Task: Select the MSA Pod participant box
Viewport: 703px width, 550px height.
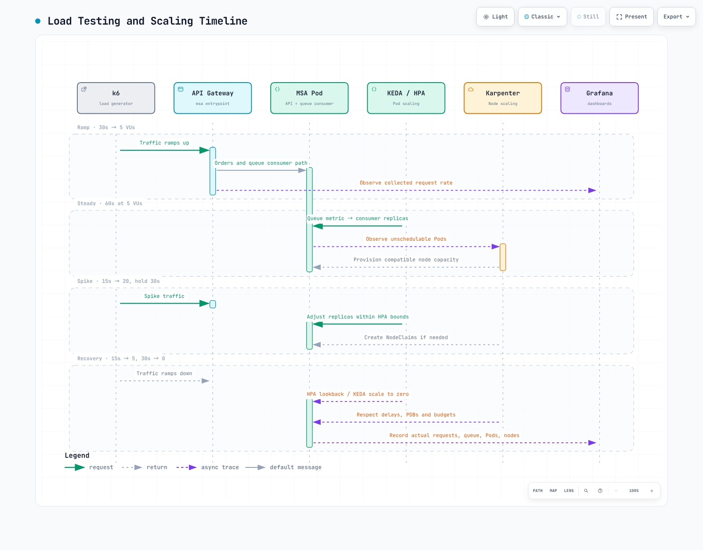Action: pyautogui.click(x=309, y=98)
